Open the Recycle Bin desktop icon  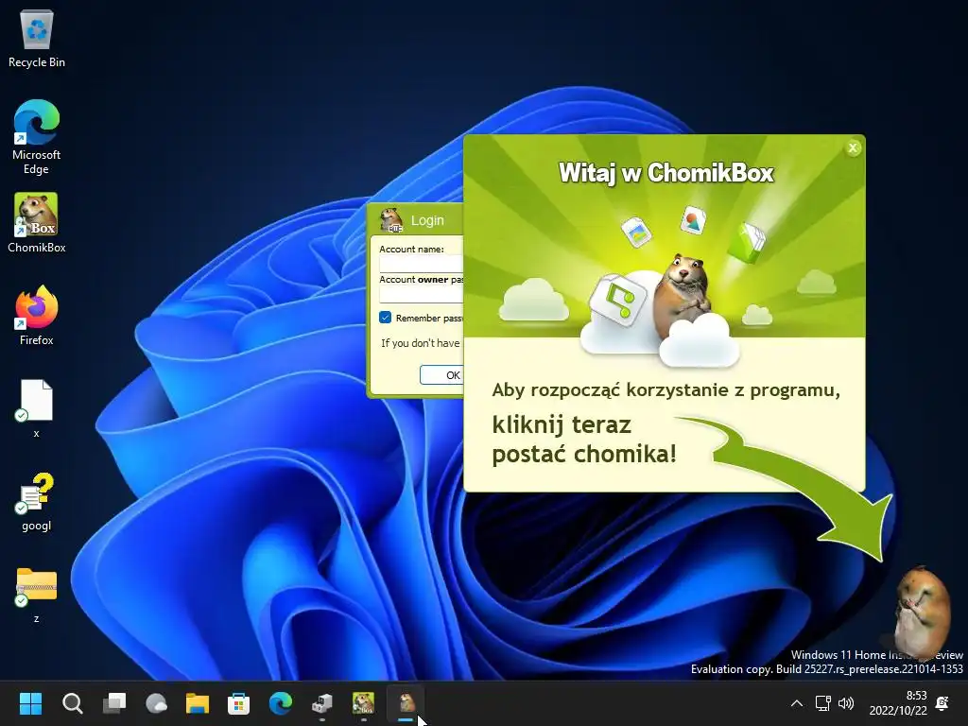click(37, 39)
